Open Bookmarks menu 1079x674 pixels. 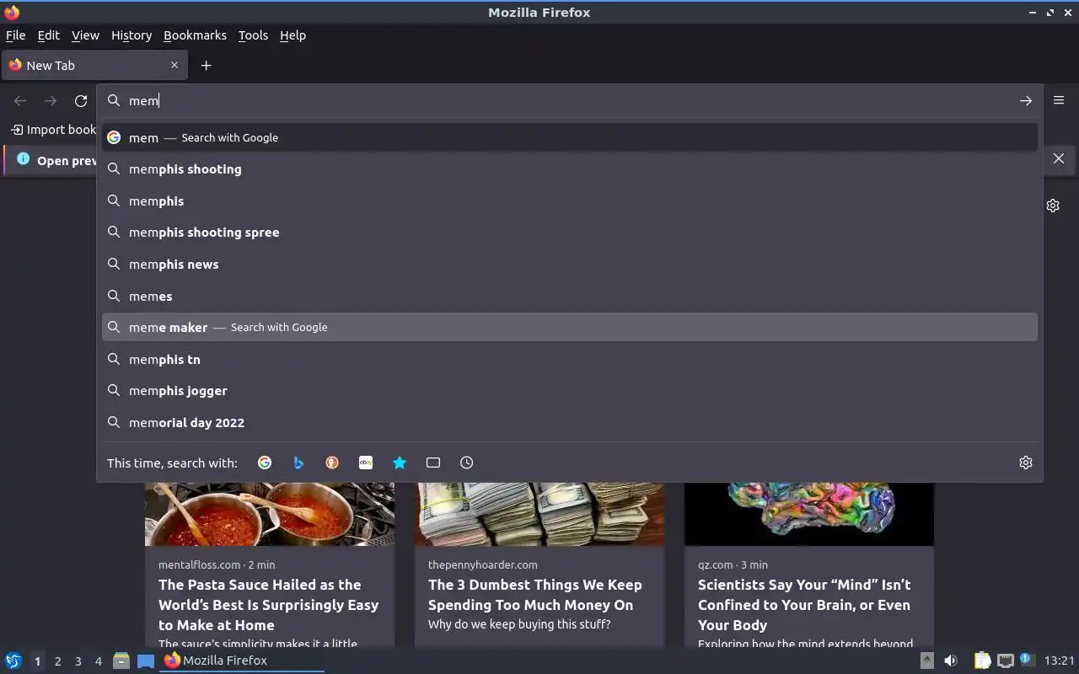pos(195,35)
